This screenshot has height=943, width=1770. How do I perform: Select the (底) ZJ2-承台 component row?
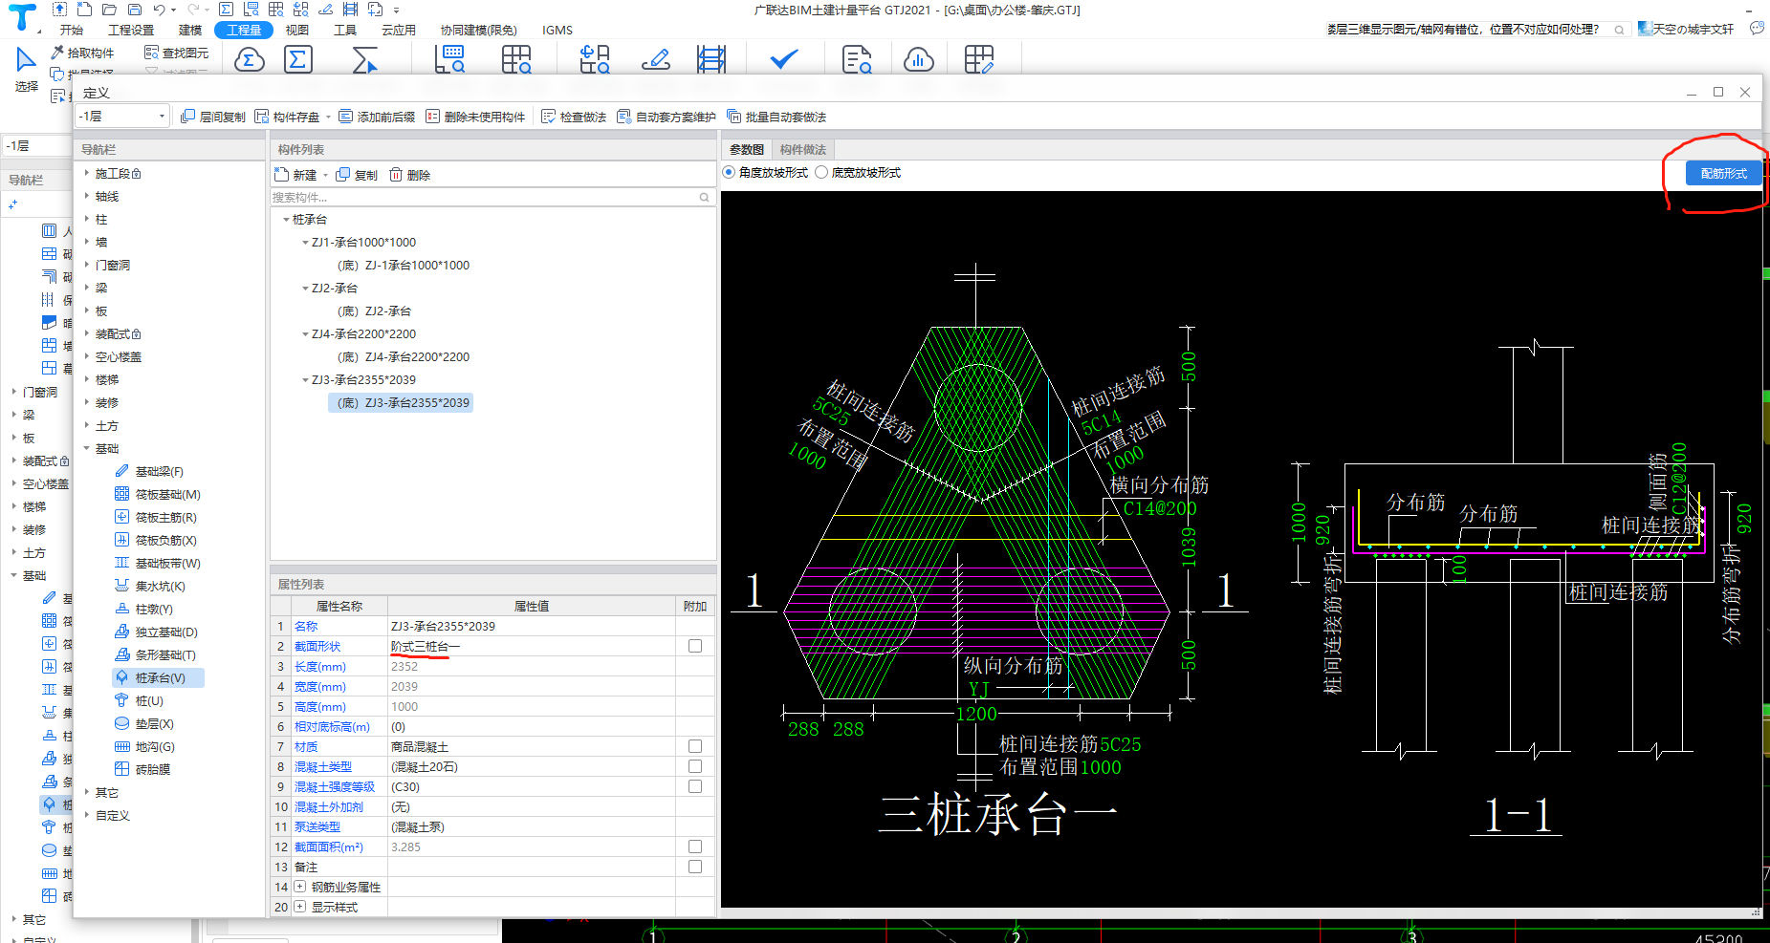374,311
